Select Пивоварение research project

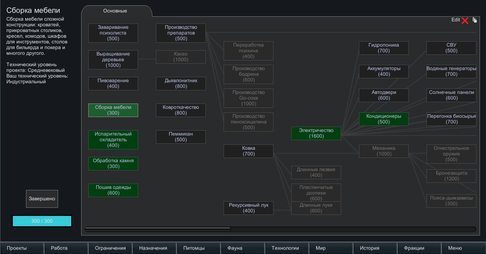(113, 84)
